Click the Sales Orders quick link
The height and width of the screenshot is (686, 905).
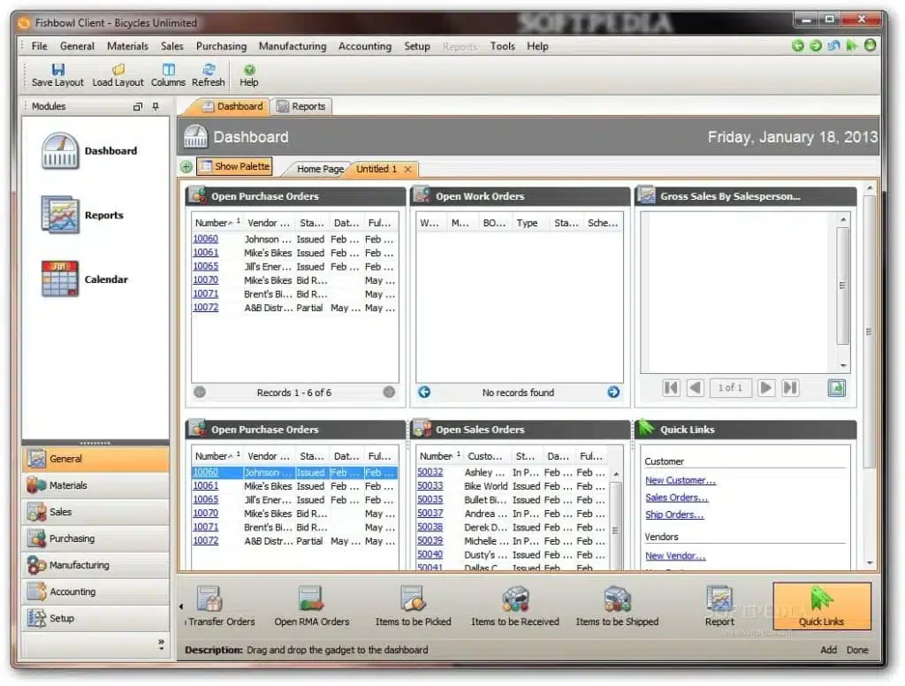pyautogui.click(x=676, y=498)
